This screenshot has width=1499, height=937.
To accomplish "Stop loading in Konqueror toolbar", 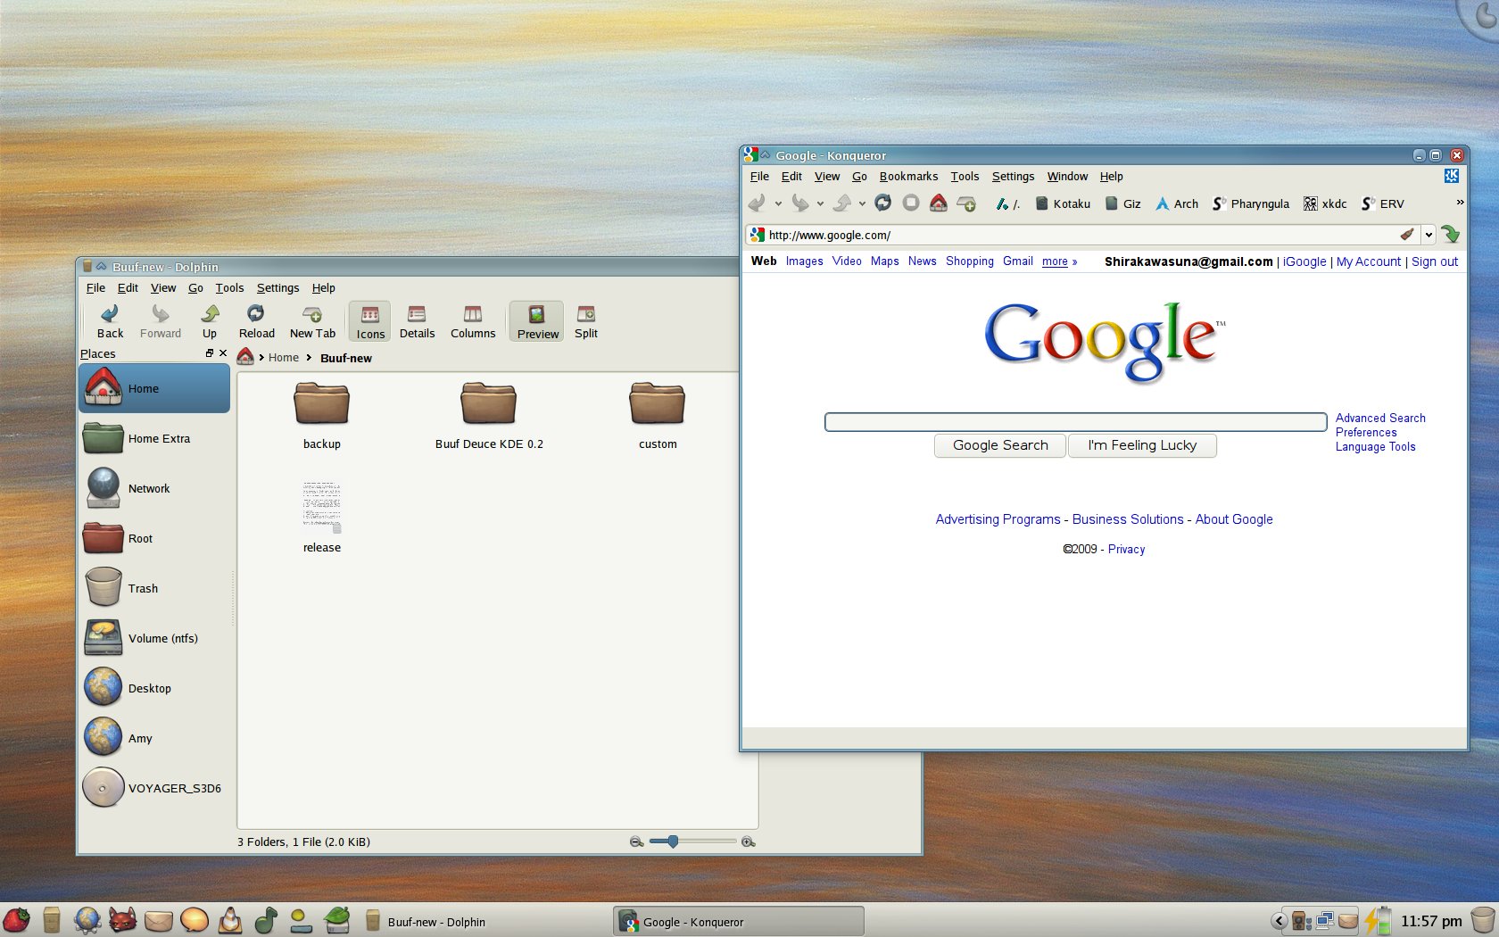I will click(x=911, y=203).
